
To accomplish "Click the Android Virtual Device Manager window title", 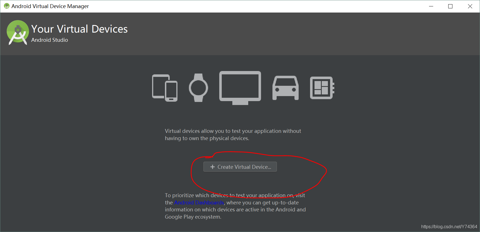I will point(50,6).
